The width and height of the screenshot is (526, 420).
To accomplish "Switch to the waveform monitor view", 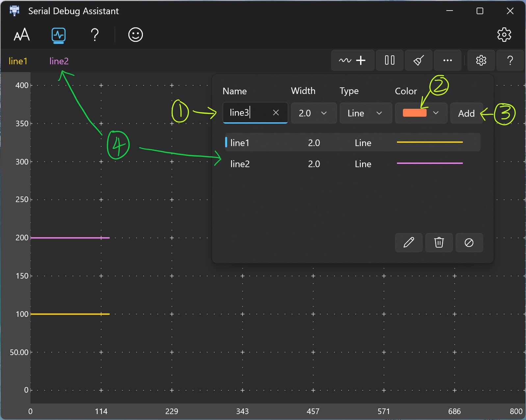I will pos(59,35).
